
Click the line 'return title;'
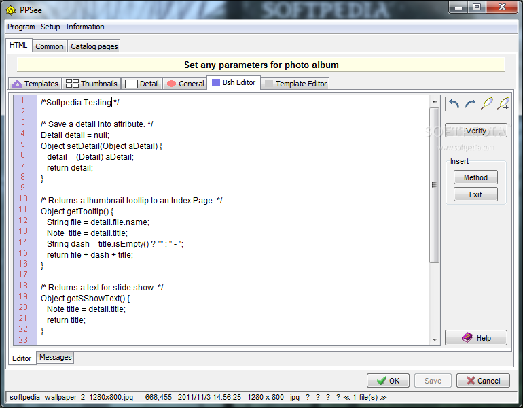[66, 320]
